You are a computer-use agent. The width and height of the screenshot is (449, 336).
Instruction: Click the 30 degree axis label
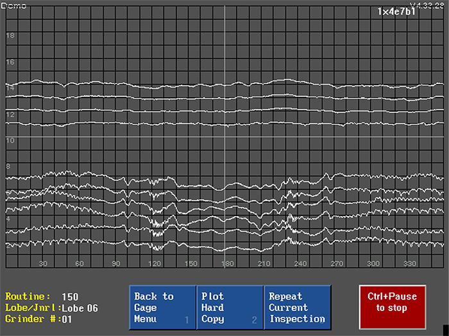pos(43,264)
